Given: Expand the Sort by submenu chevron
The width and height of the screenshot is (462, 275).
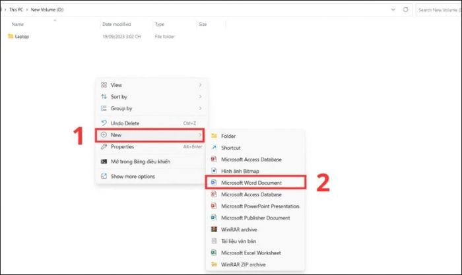Looking at the screenshot, I should (200, 96).
